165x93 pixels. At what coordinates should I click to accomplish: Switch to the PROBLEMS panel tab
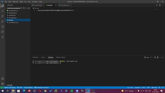coord(35,57)
